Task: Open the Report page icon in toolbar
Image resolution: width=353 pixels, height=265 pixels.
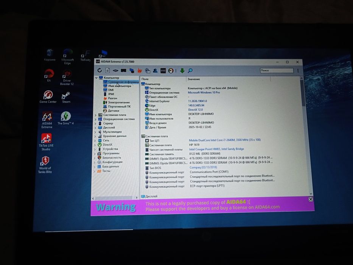Action: tap(107, 70)
